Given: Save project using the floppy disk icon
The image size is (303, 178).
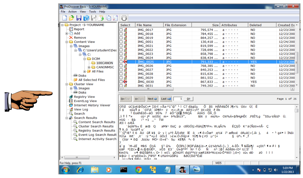Looking at the screenshot, I should click(79, 18).
